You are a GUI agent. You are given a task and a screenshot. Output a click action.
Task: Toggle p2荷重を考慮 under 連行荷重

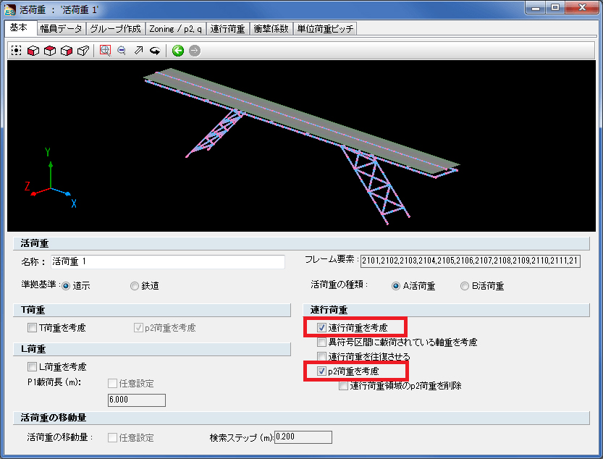point(321,371)
